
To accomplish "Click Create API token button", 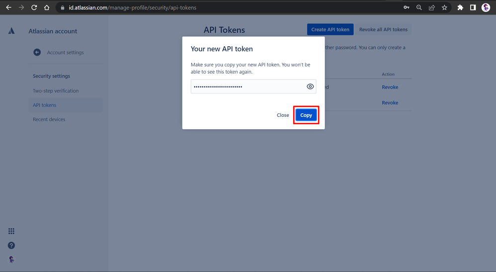I will 330,29.
